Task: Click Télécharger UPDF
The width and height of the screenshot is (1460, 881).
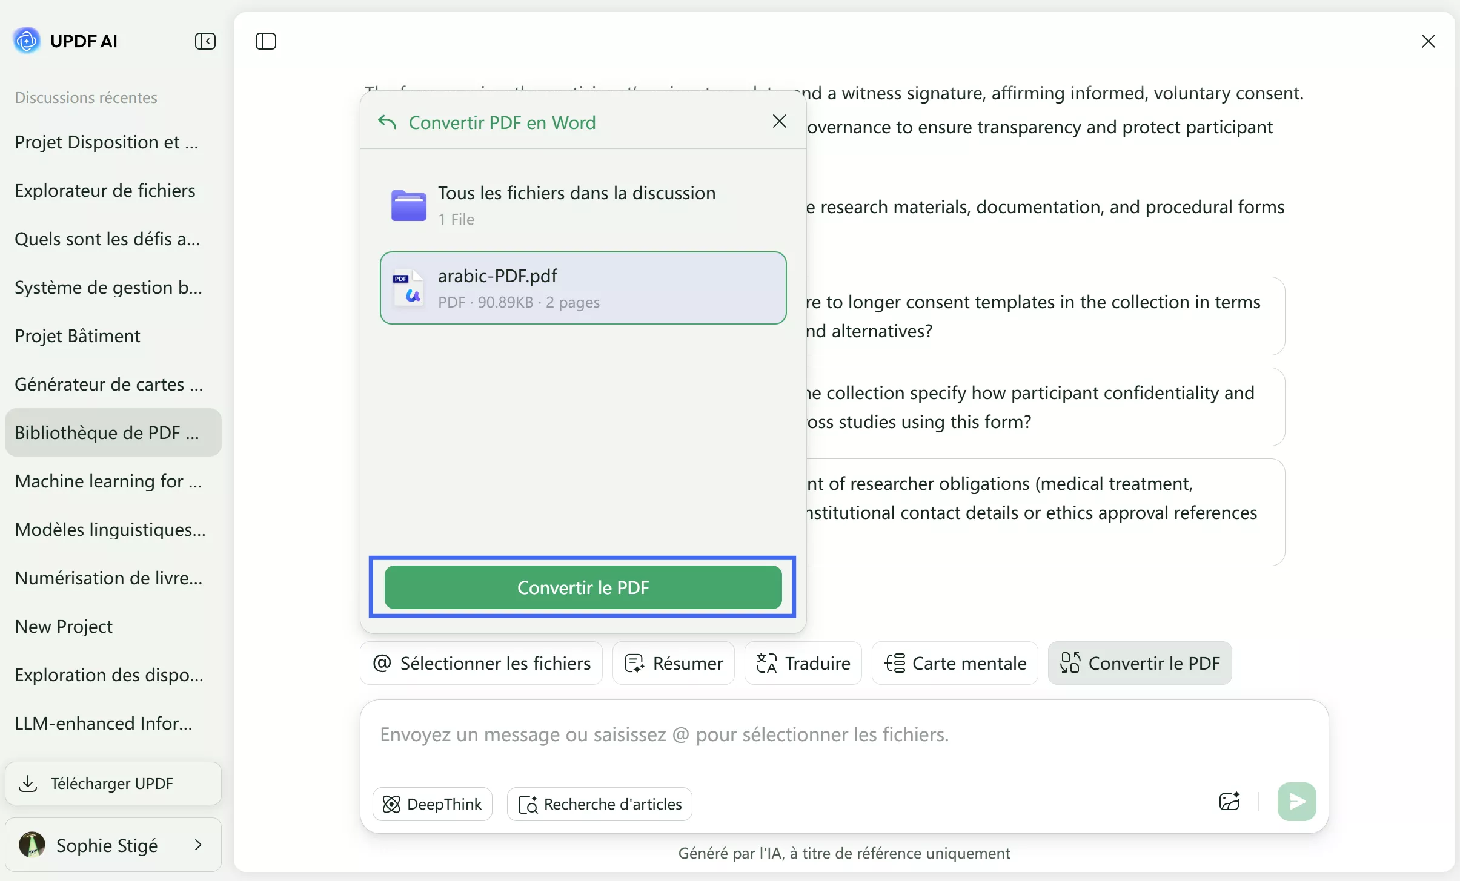Action: coord(111,783)
